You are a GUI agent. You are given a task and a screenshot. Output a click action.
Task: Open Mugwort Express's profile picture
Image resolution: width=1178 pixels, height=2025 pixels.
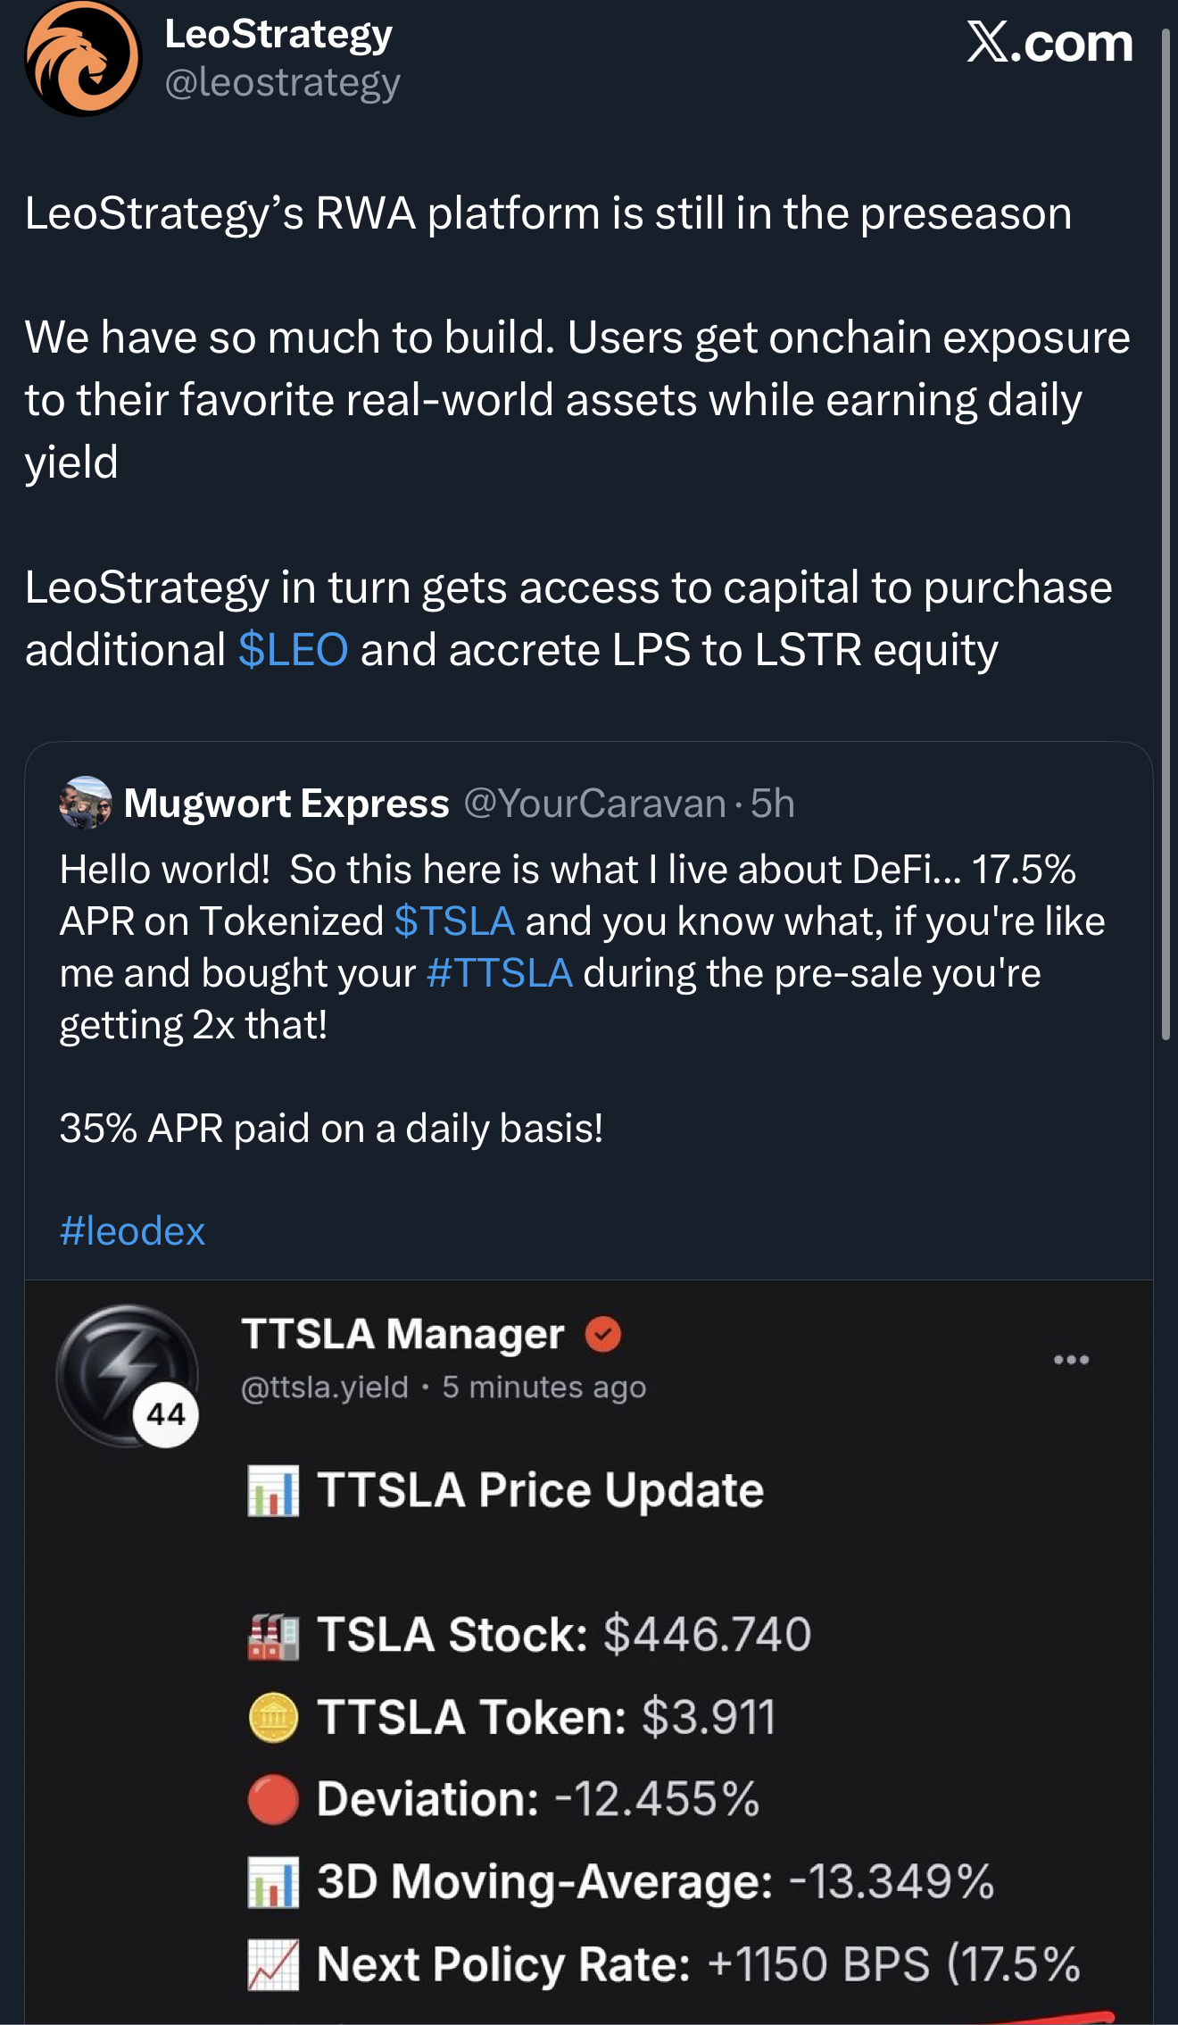(x=86, y=803)
